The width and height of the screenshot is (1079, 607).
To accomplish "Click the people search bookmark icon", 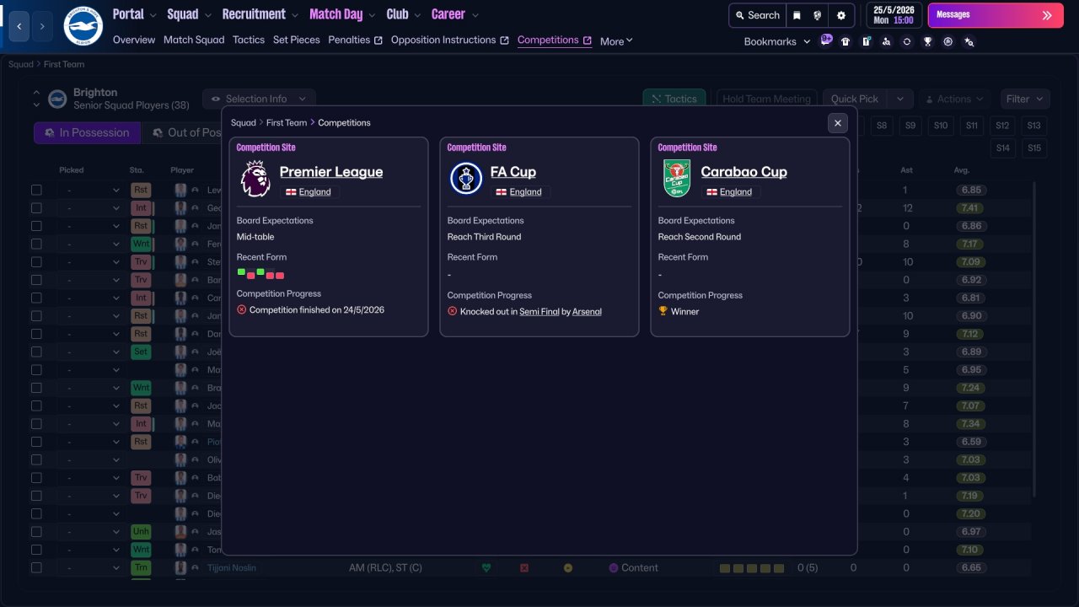I will click(886, 41).
